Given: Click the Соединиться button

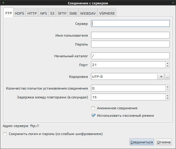Looking at the screenshot, I should pos(142,142).
